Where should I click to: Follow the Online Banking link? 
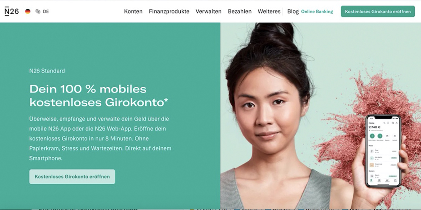pos(317,12)
